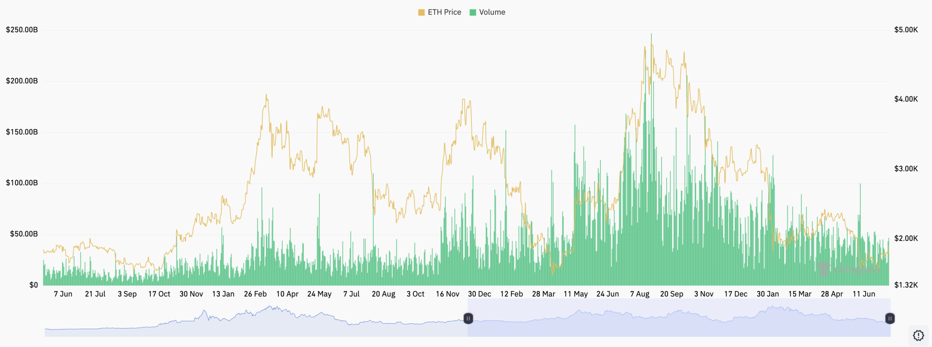Click the '$200.00B' volume axis label

tap(22, 81)
